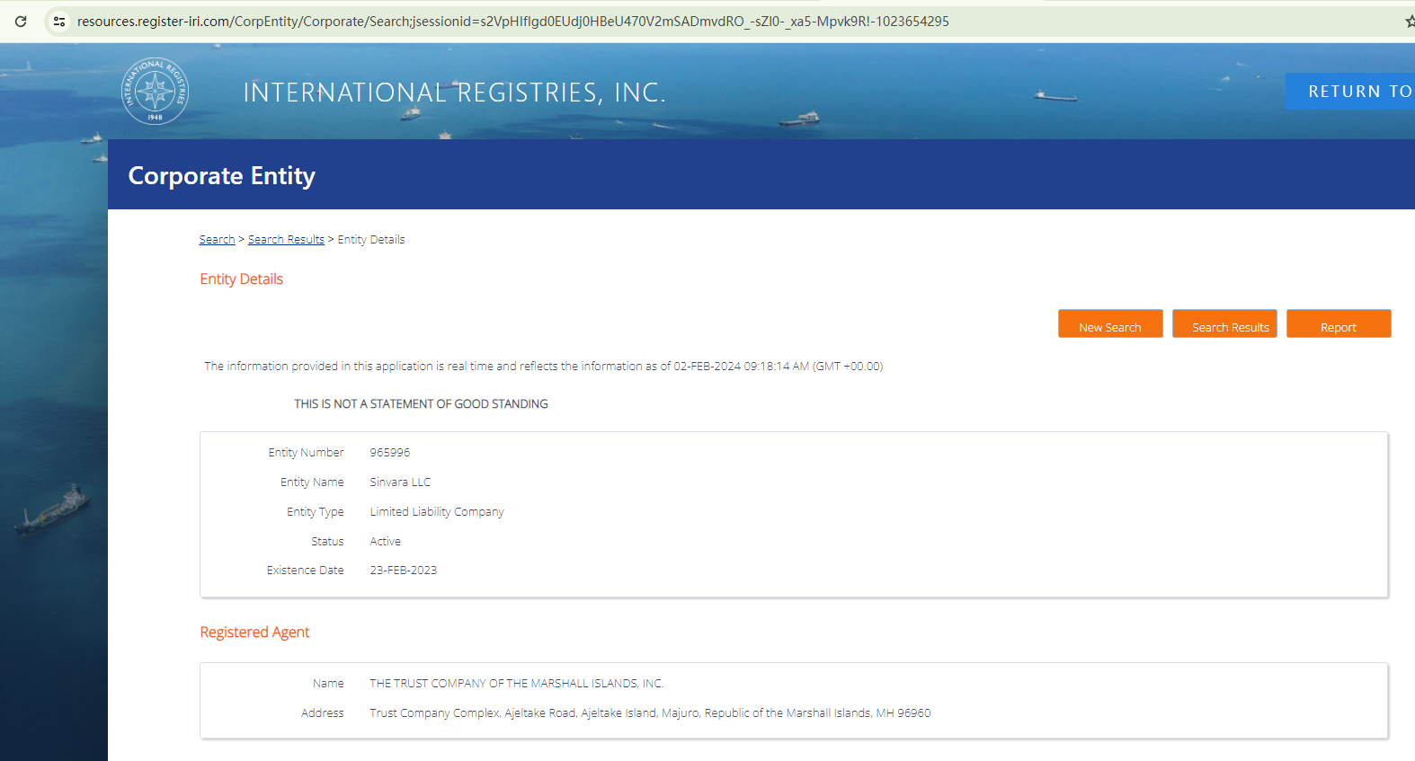The width and height of the screenshot is (1415, 761).
Task: Open site information icon in address bar
Action: 59,22
